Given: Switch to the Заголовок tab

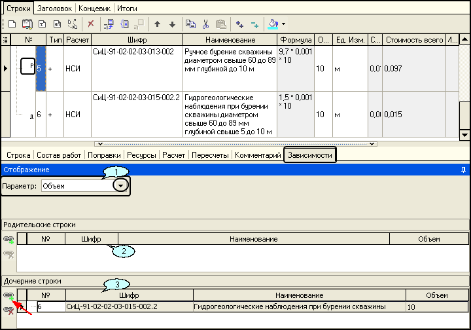Looking at the screenshot, I should point(54,9).
